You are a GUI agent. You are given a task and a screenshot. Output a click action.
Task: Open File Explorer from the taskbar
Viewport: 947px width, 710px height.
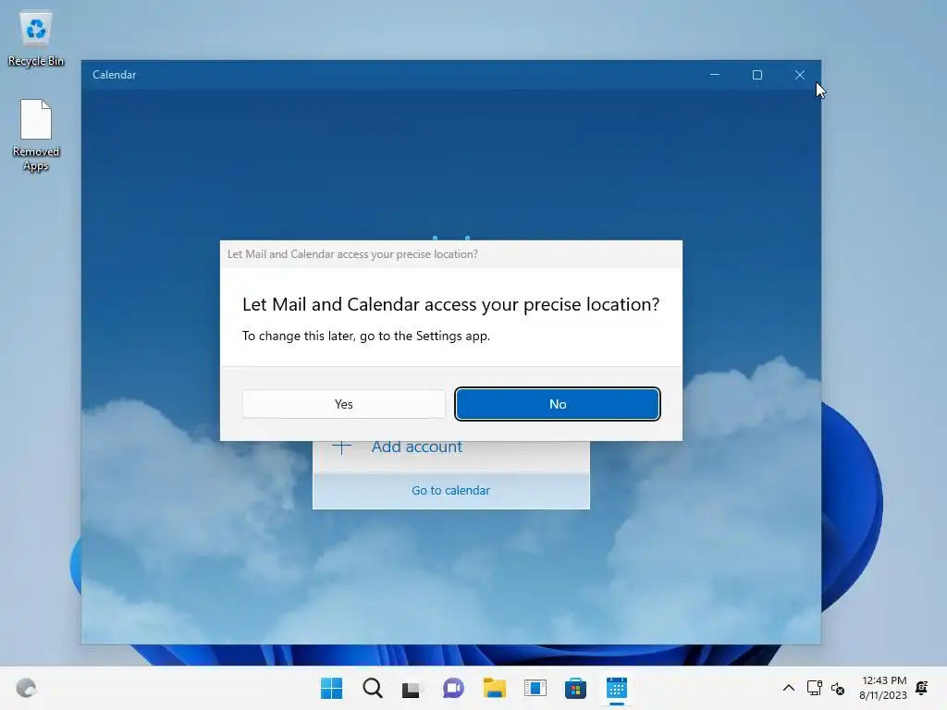click(x=494, y=688)
